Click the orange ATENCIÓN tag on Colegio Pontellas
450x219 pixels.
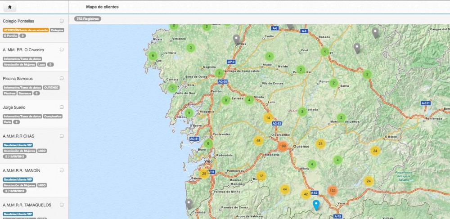[26, 30]
